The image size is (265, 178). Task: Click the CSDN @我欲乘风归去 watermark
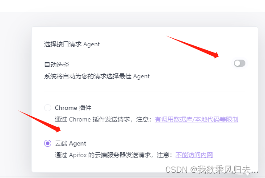[x=212, y=170]
